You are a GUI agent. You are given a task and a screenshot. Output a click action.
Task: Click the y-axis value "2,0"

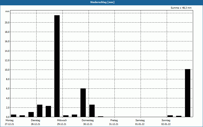[x=8, y=108]
